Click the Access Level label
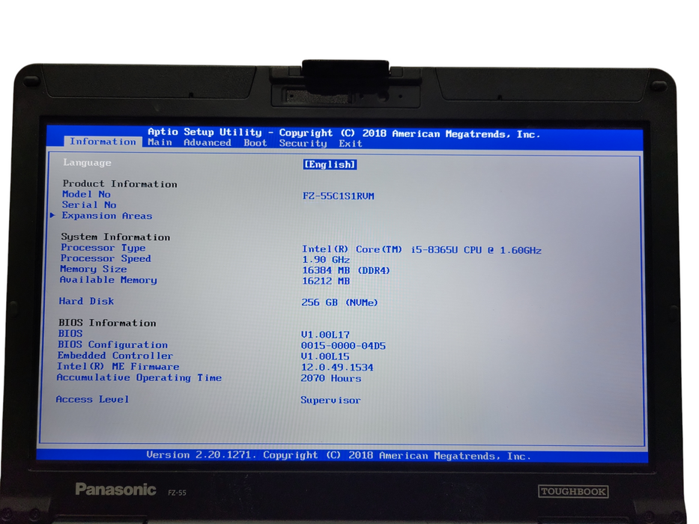 pos(92,399)
